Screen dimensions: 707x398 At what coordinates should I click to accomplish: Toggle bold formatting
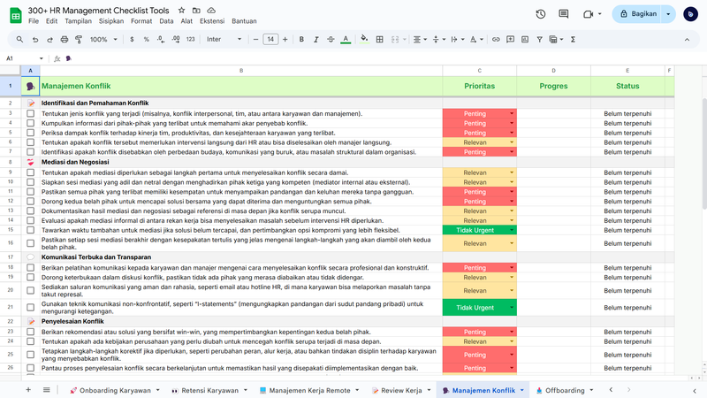coord(301,40)
